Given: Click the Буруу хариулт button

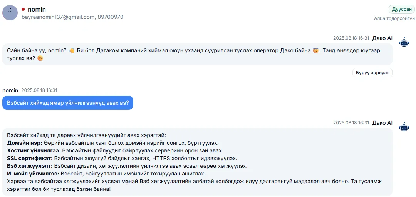Looking at the screenshot, I should click(372, 73).
